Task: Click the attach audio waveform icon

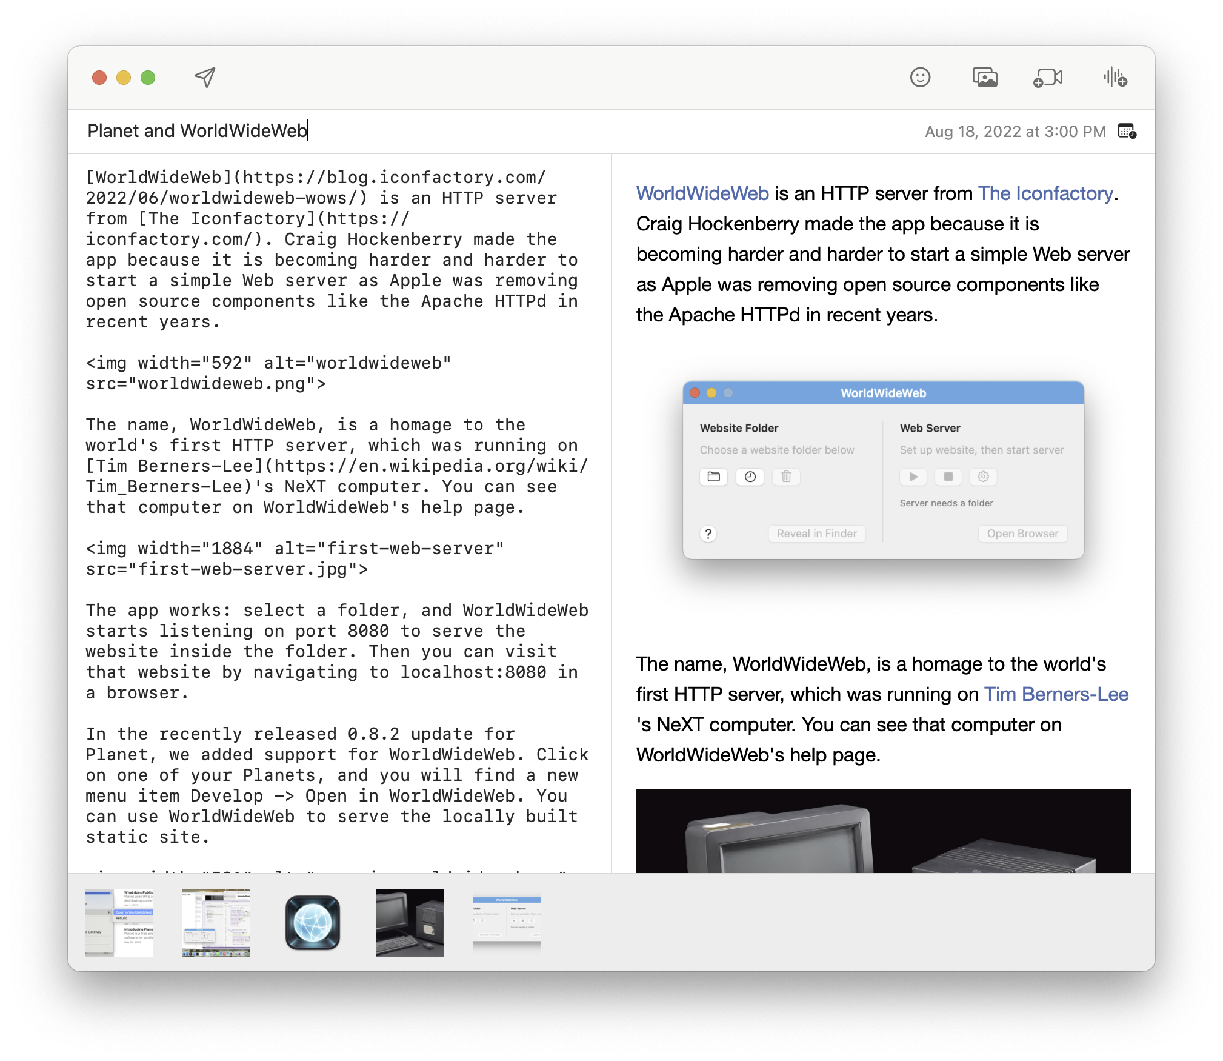Action: pyautogui.click(x=1115, y=77)
